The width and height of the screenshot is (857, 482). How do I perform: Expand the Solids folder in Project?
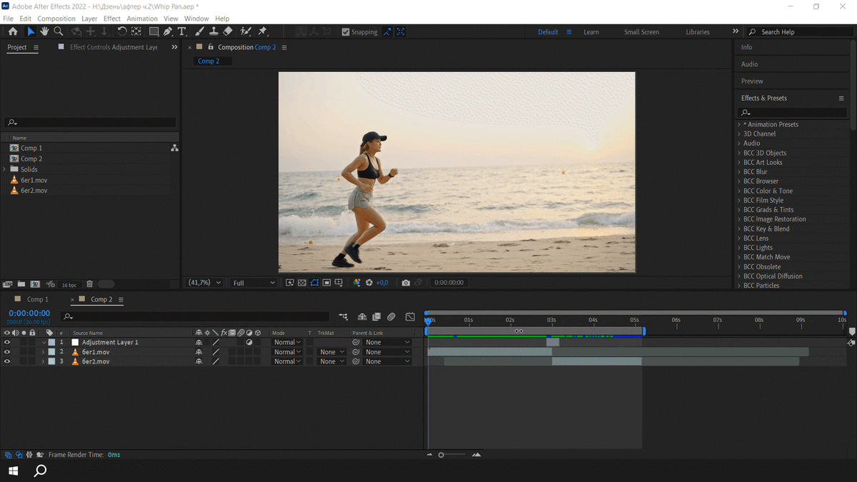[x=5, y=169]
